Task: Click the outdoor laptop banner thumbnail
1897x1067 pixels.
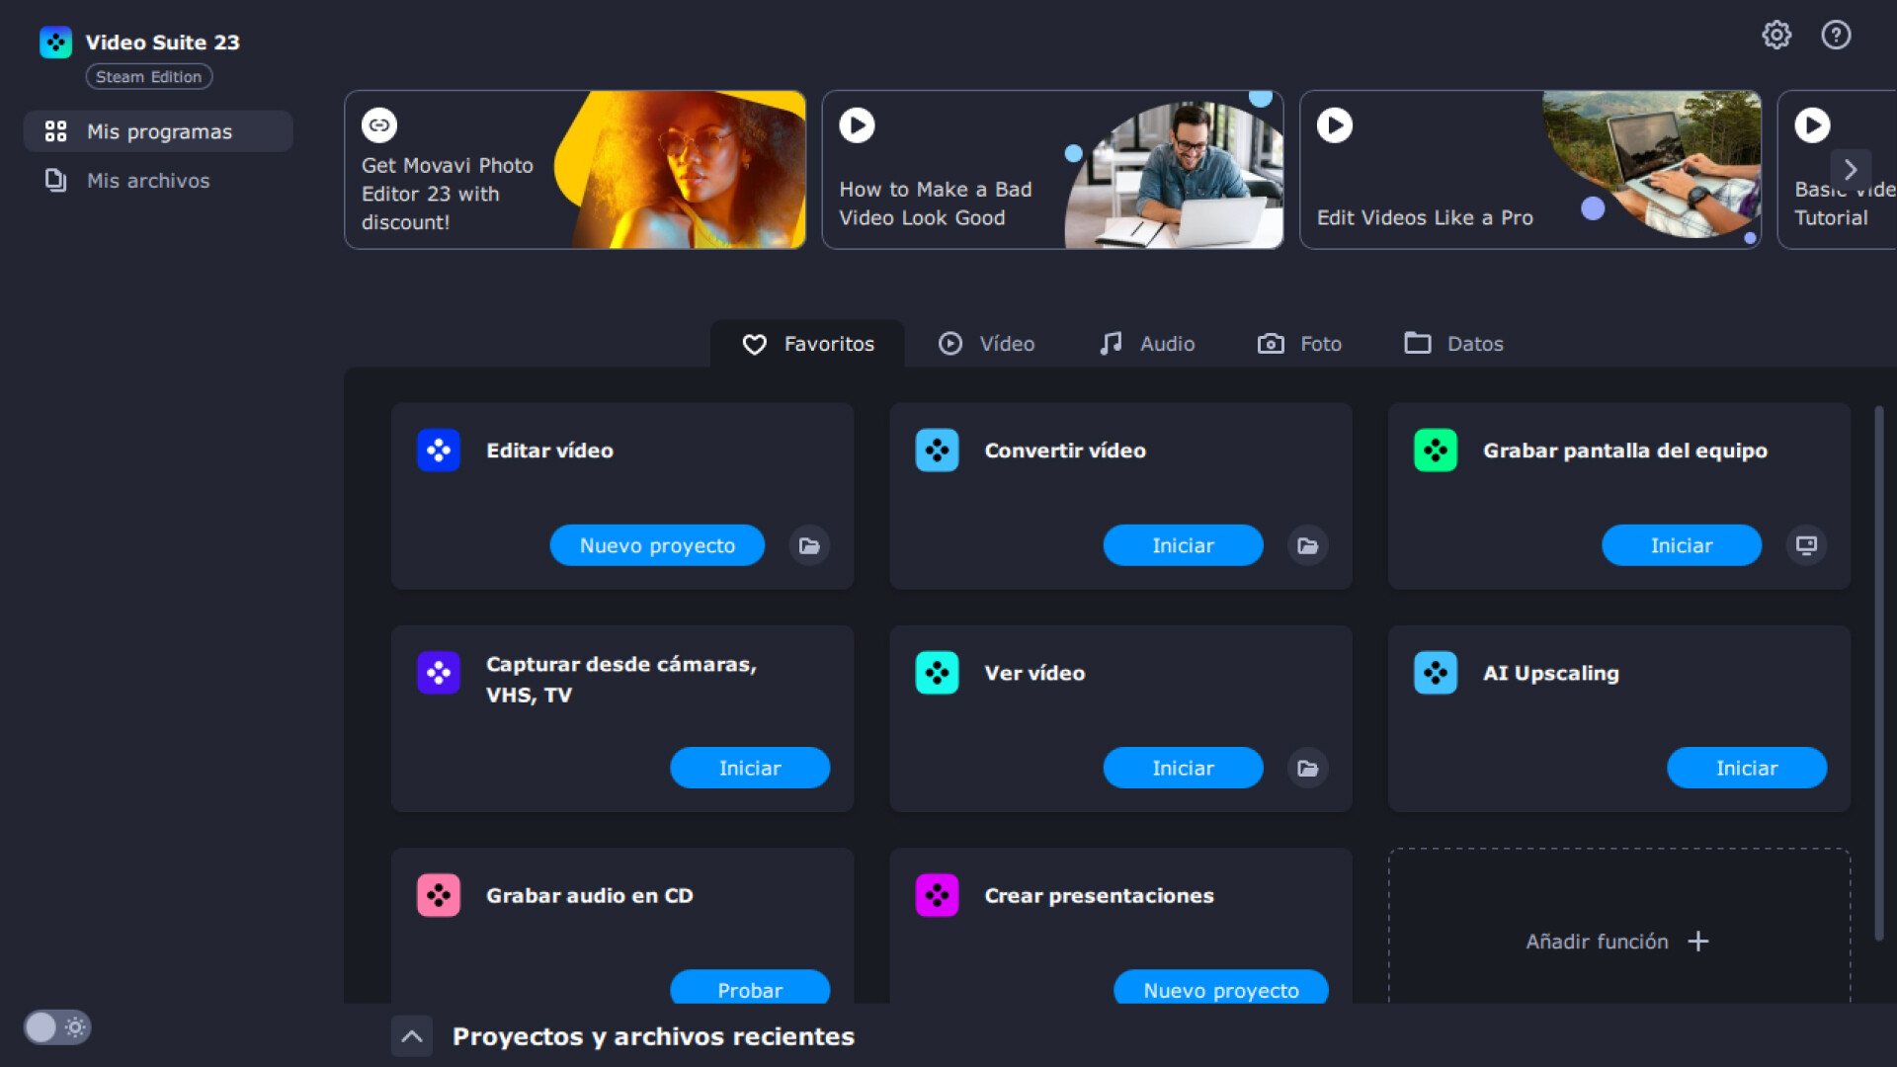Action: click(1652, 163)
